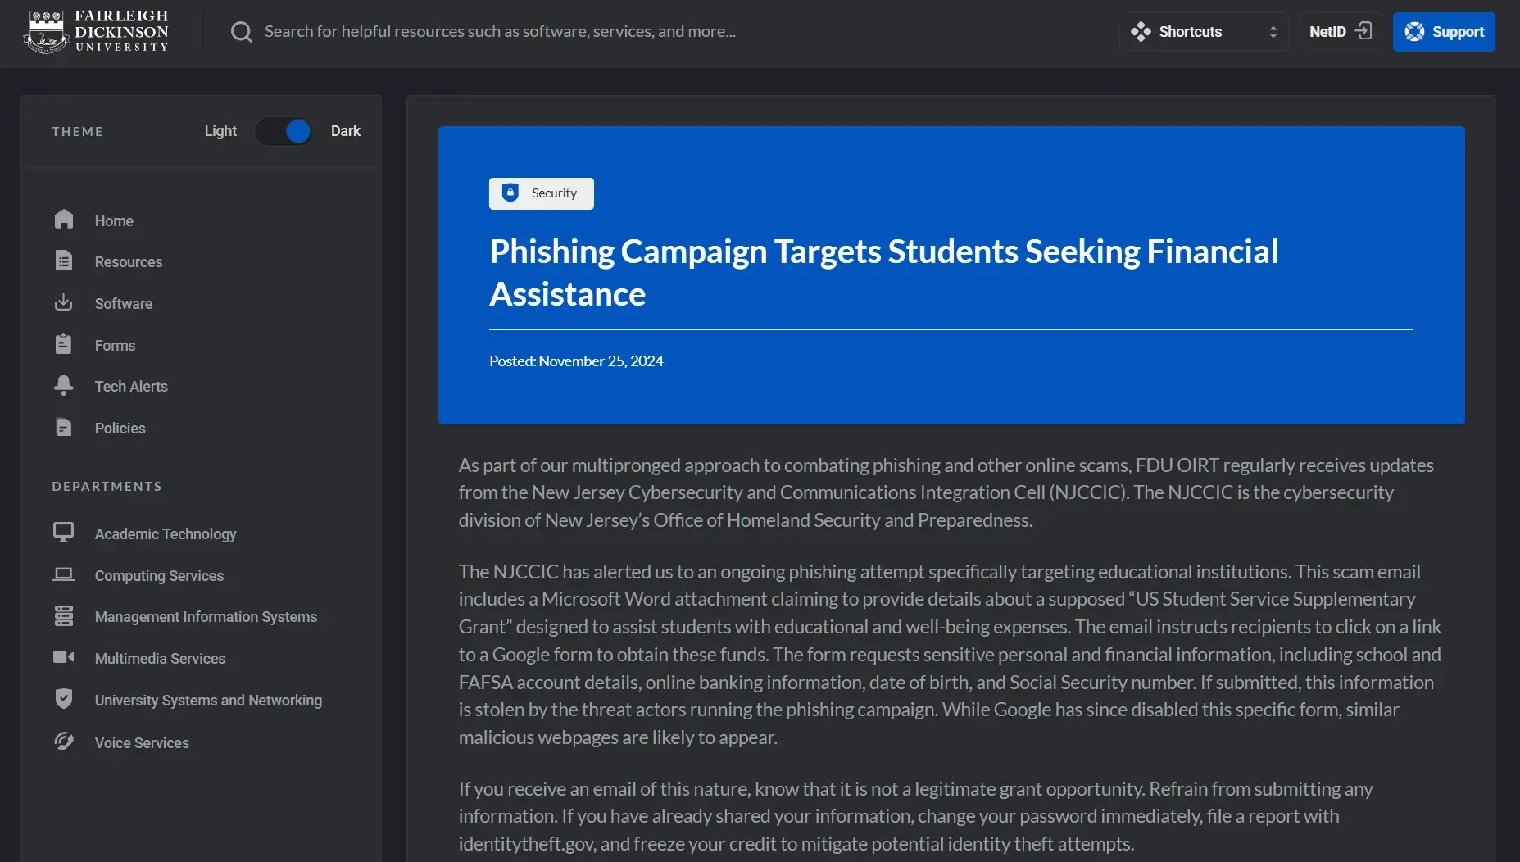Click the Shortcuts up-down chevron arrows
The image size is (1520, 862).
click(1273, 32)
